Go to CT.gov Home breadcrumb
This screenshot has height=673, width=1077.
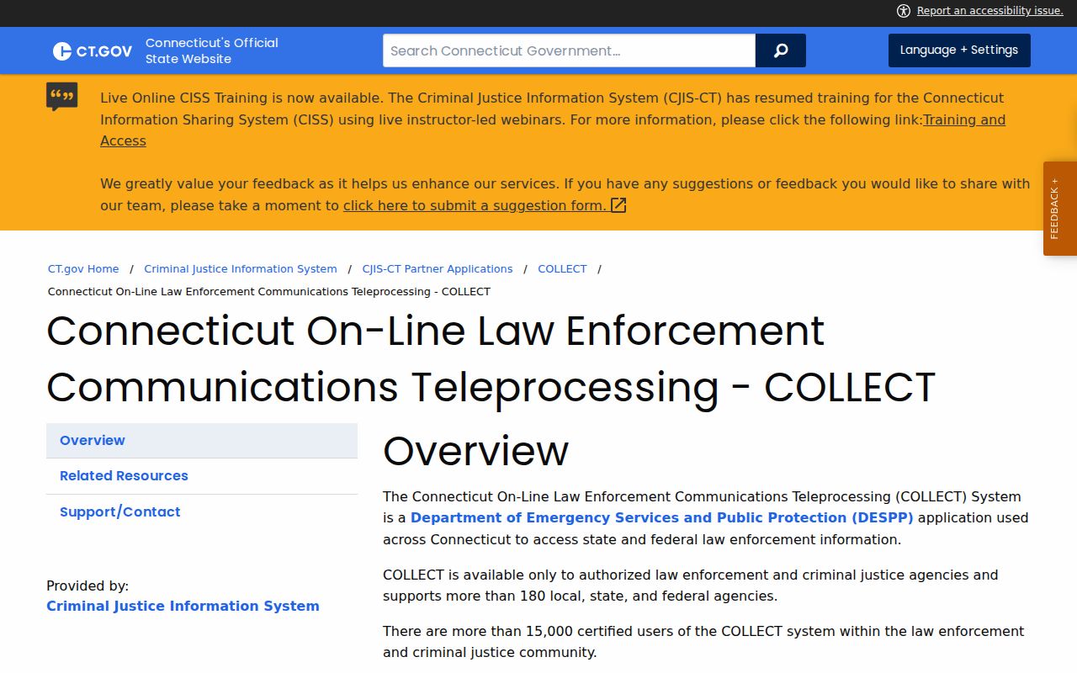pyautogui.click(x=83, y=269)
